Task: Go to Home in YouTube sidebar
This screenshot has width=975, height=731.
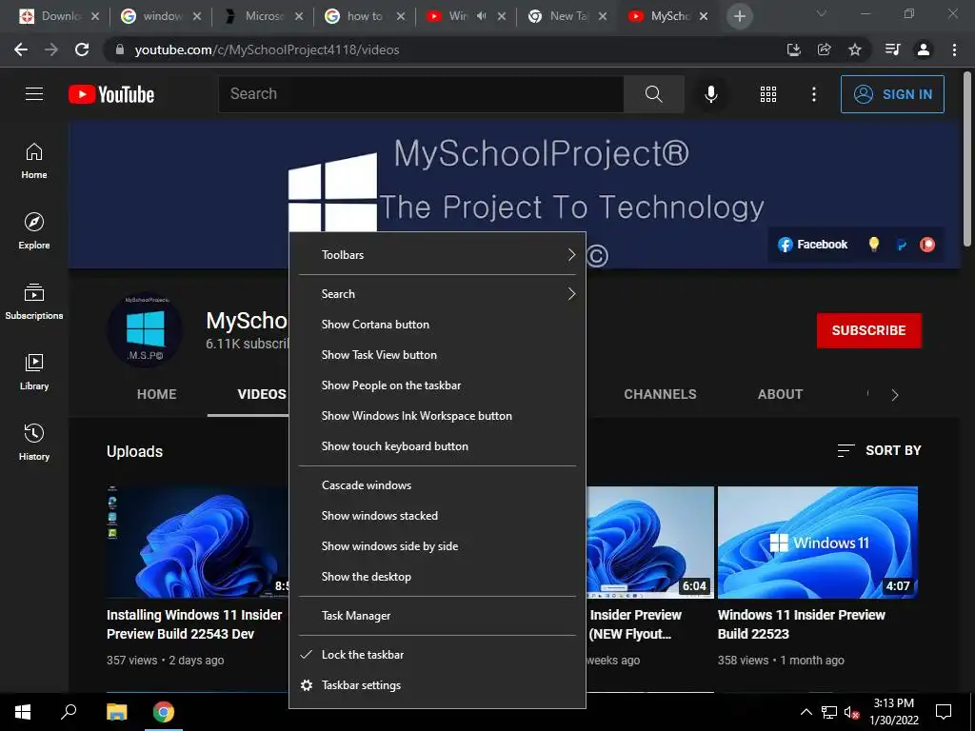Action: click(x=34, y=161)
